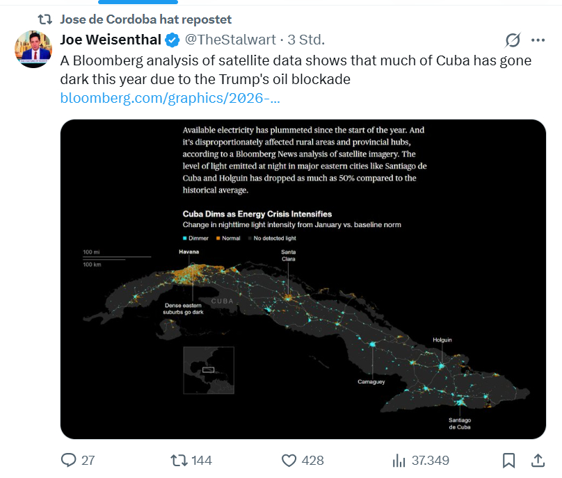The height and width of the screenshot is (478, 562).
Task: Bookmark this tweet
Action: click(508, 460)
